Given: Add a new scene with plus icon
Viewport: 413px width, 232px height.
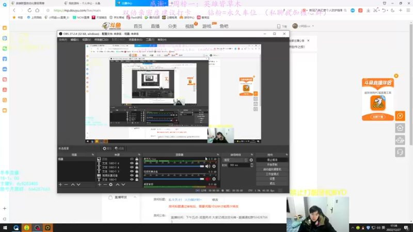Looking at the screenshot, I should (60, 185).
